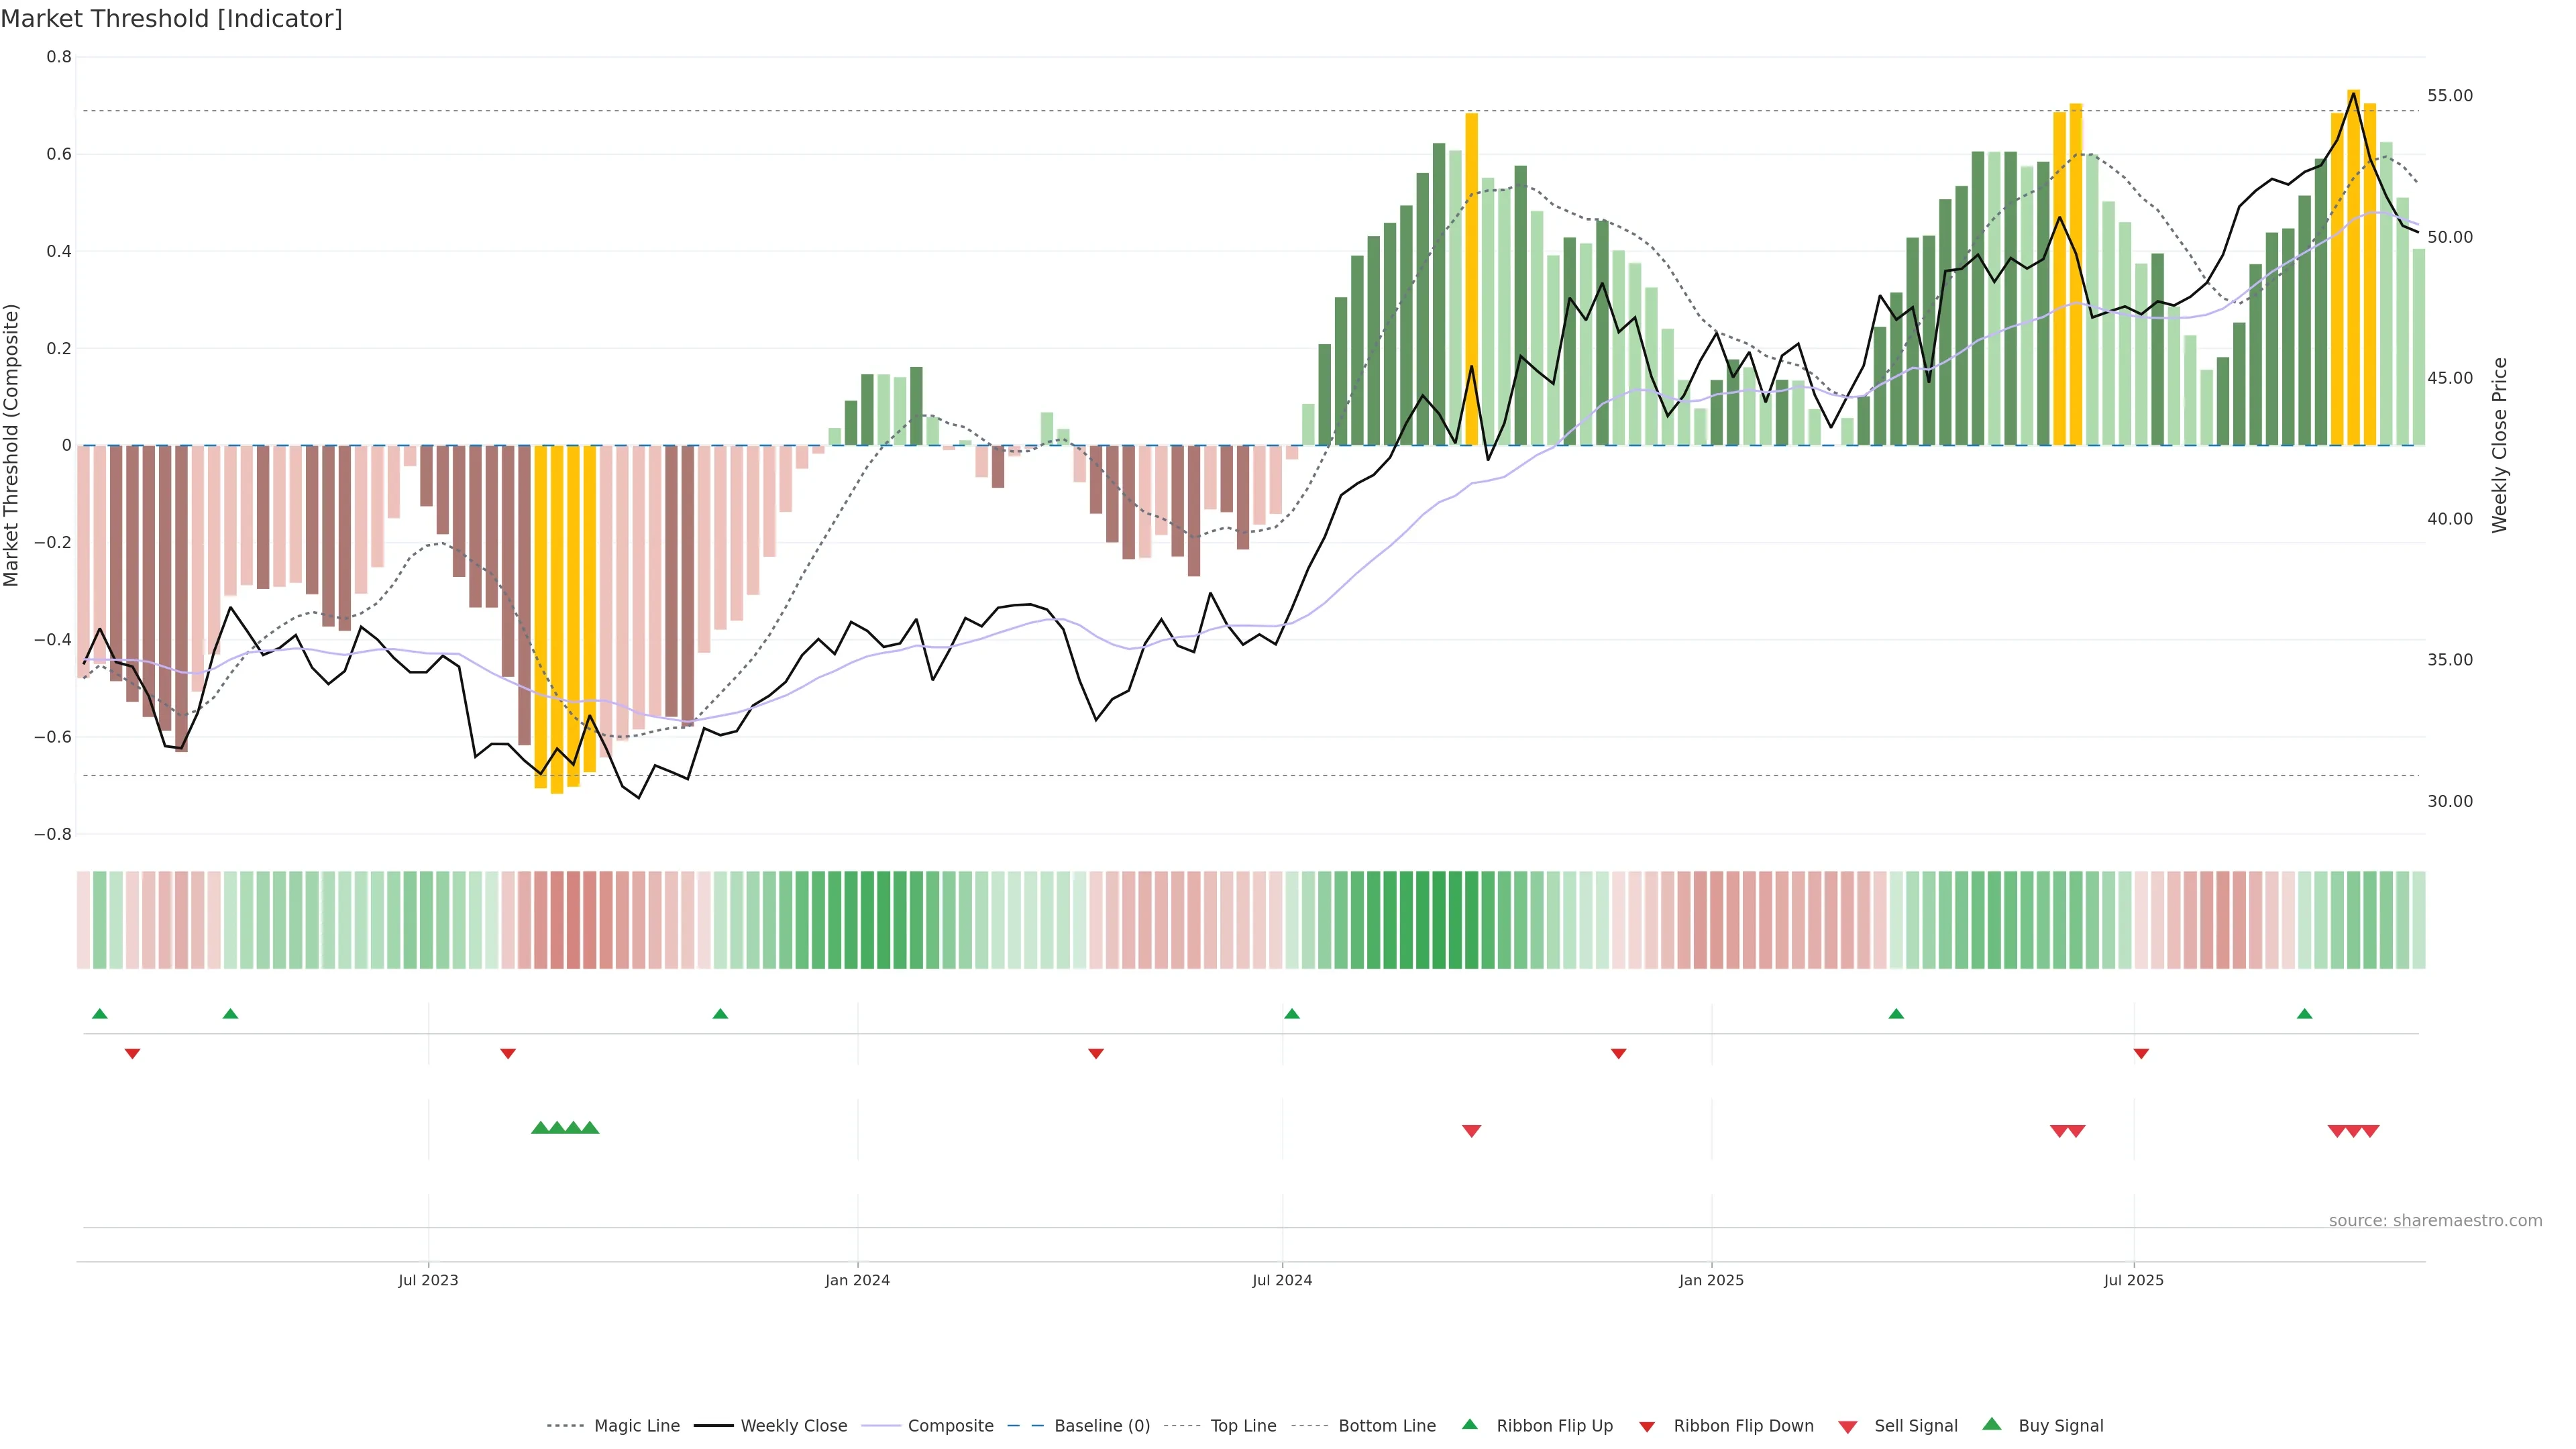The width and height of the screenshot is (2576, 1449).
Task: Click the lone red sell marker after Jul 2024
Action: [x=1471, y=1131]
